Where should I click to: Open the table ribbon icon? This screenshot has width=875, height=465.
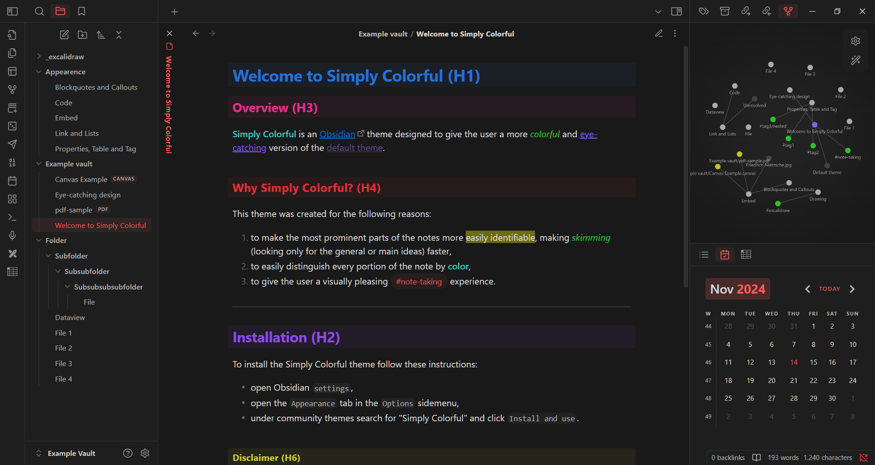coord(12,272)
